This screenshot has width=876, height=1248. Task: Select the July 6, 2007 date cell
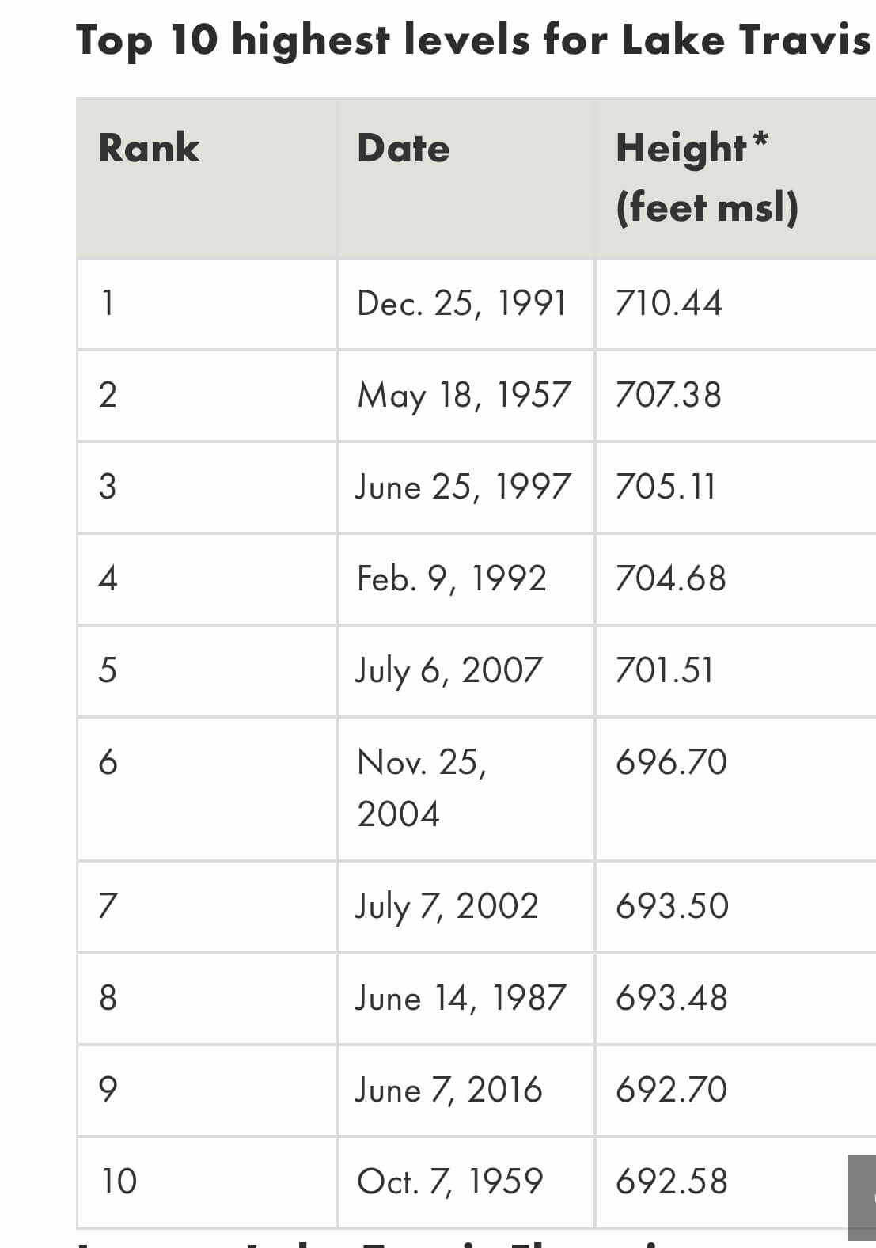point(448,671)
